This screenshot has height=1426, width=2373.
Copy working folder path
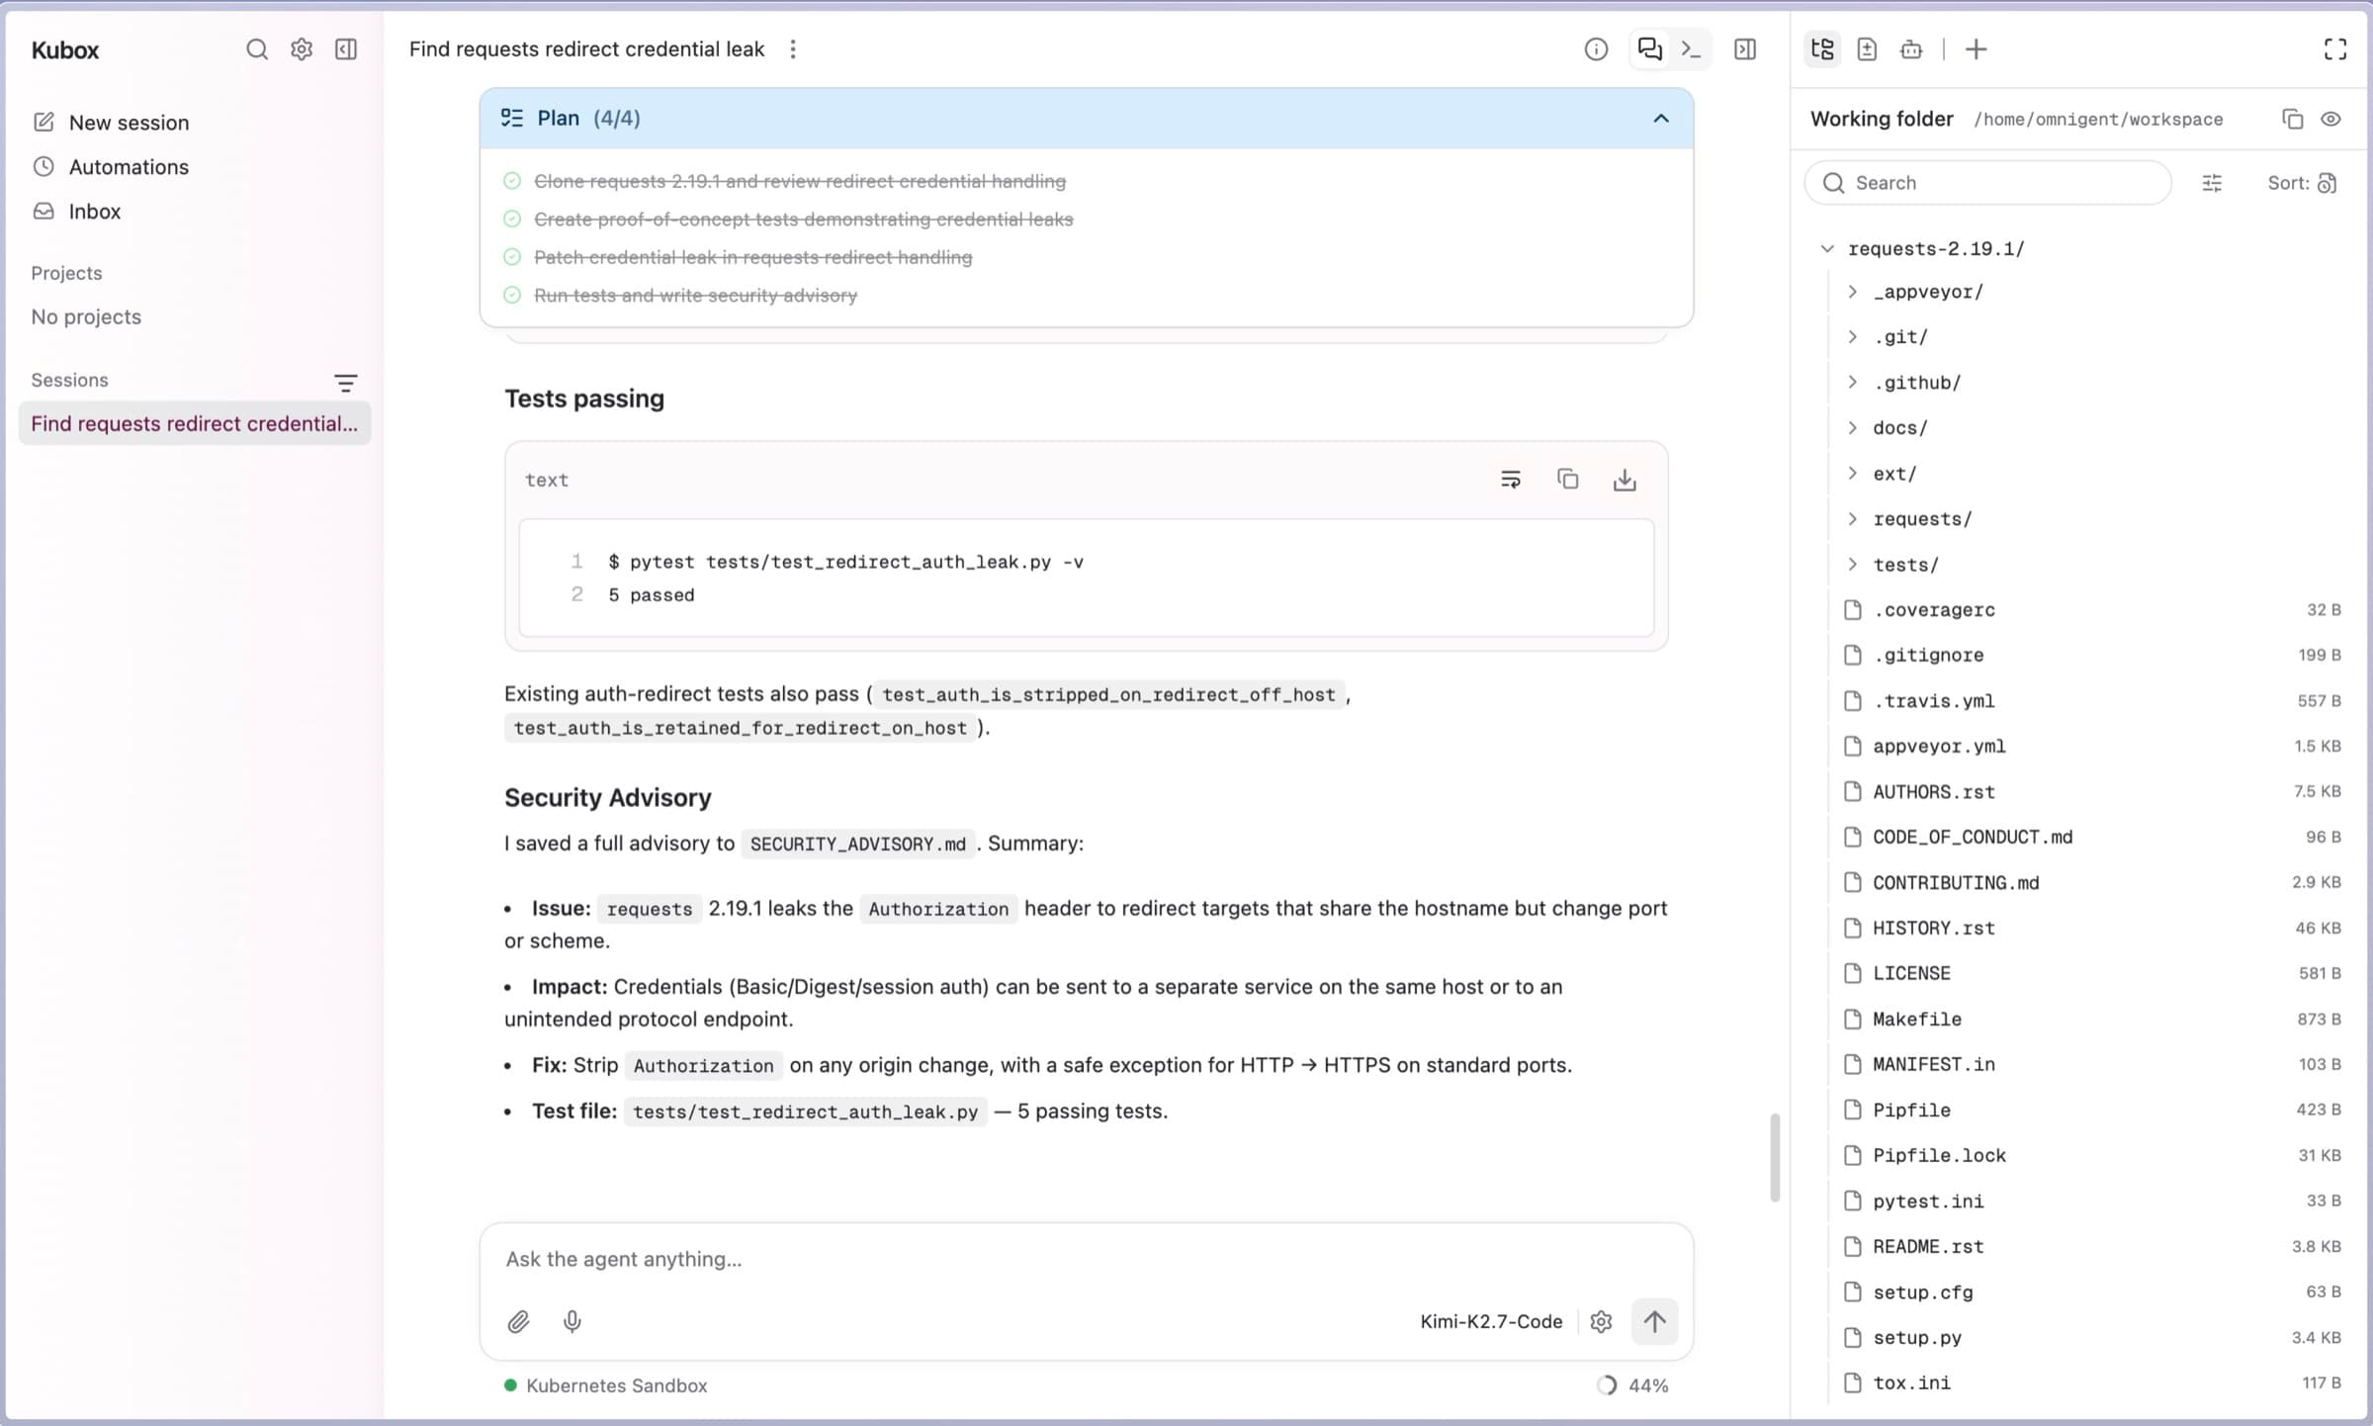tap(2292, 119)
